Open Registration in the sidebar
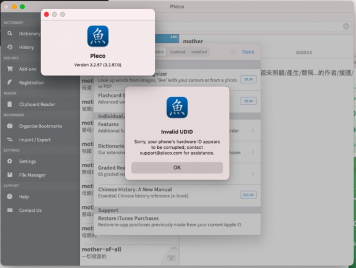The height and width of the screenshot is (268, 356). click(31, 83)
